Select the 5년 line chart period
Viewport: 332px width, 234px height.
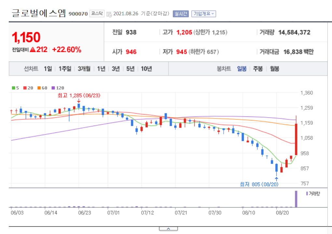tap(131, 69)
